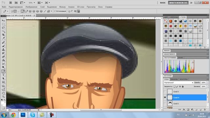Select the Paint Bucket tool
Image resolution: width=210 pixels, height=118 pixels.
click(3, 60)
